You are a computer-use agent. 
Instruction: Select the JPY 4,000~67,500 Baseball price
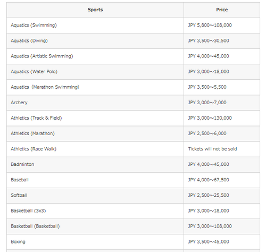[209, 180]
